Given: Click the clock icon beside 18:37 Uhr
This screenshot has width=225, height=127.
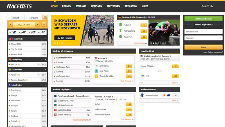Looking at the screenshot, I should tap(202, 6).
